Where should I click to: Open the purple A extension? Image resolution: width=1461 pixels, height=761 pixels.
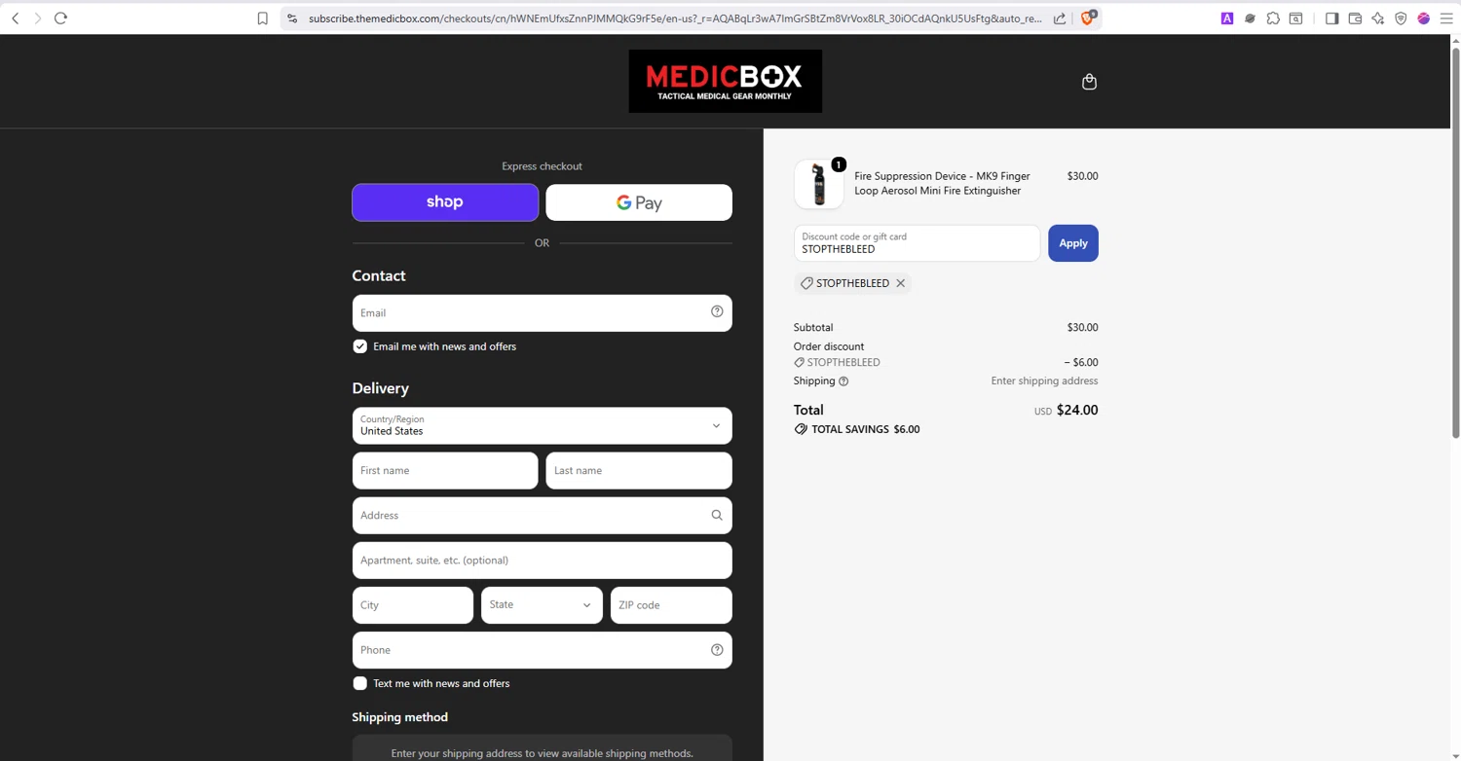click(x=1227, y=18)
